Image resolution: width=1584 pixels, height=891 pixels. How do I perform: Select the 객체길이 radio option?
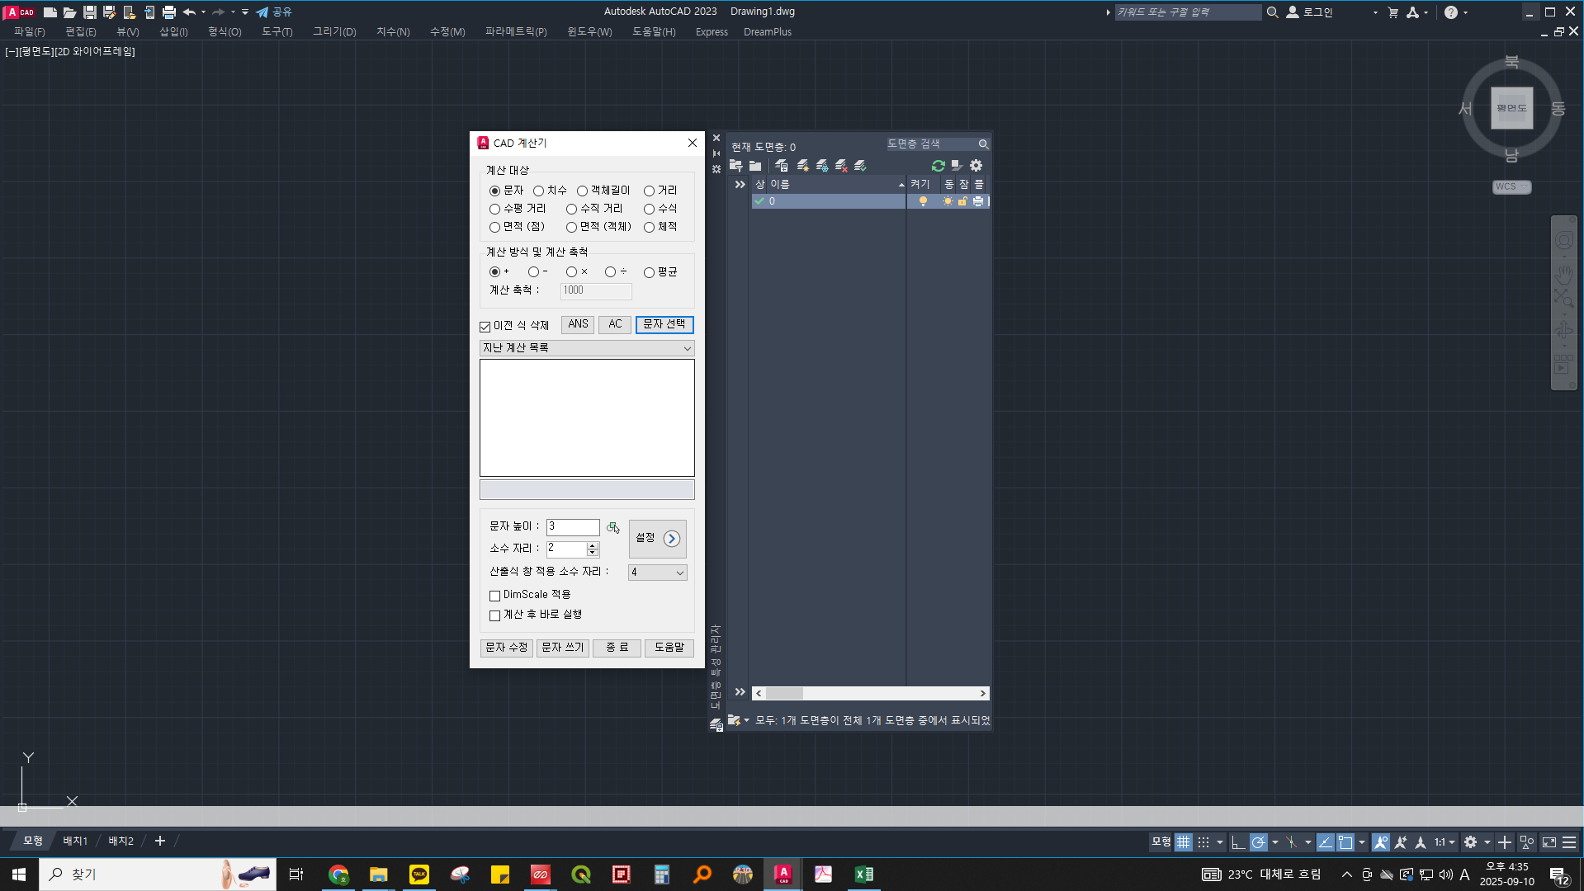tap(603, 191)
